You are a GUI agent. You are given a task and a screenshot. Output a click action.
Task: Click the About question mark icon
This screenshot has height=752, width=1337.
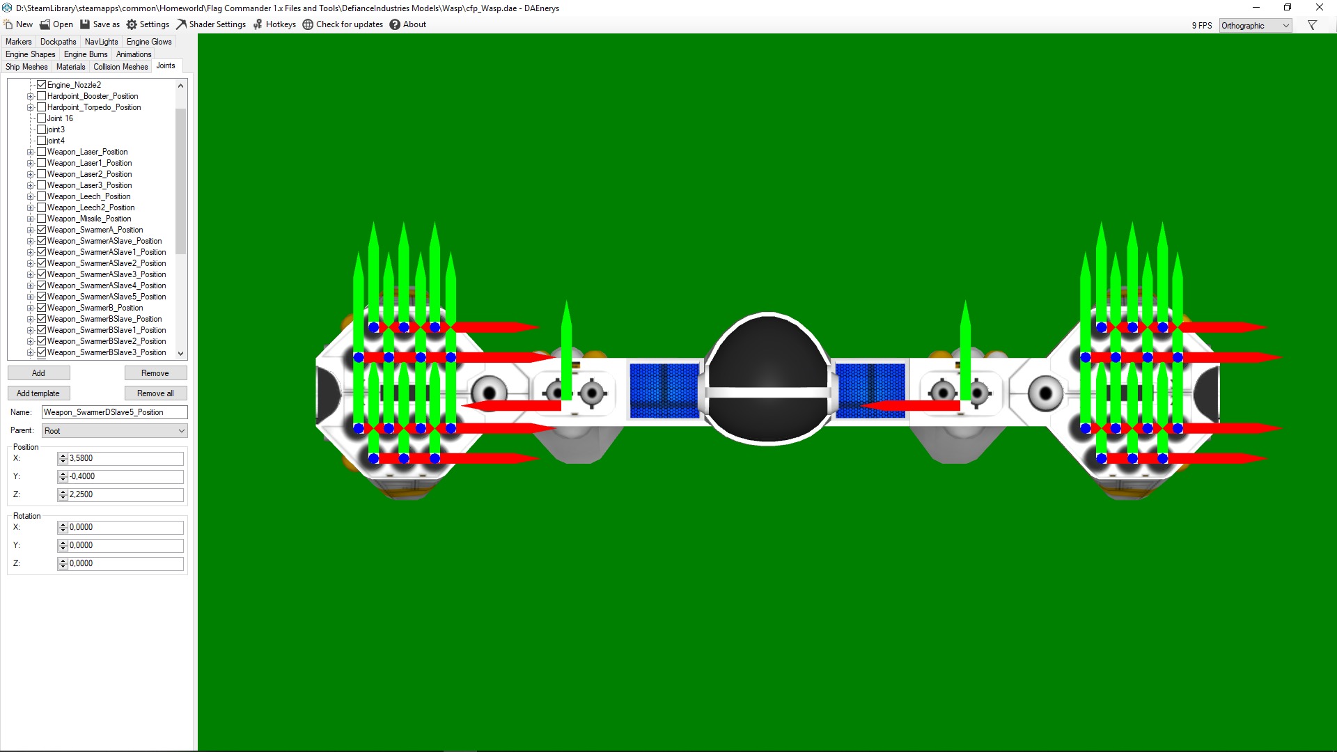coord(395,24)
